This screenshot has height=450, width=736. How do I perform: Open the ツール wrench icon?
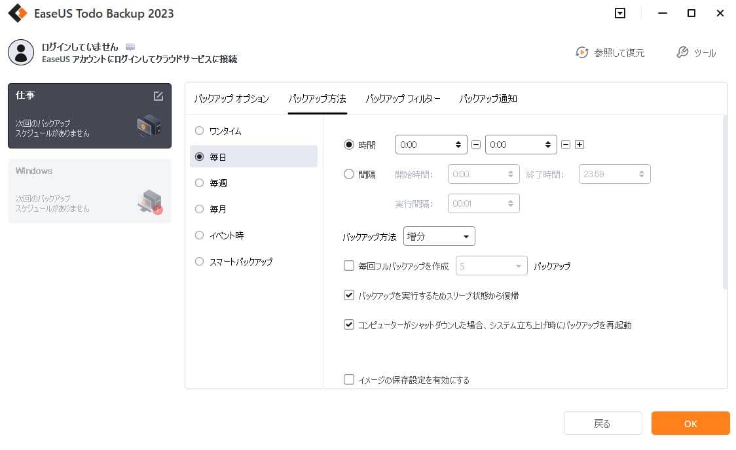(x=682, y=52)
